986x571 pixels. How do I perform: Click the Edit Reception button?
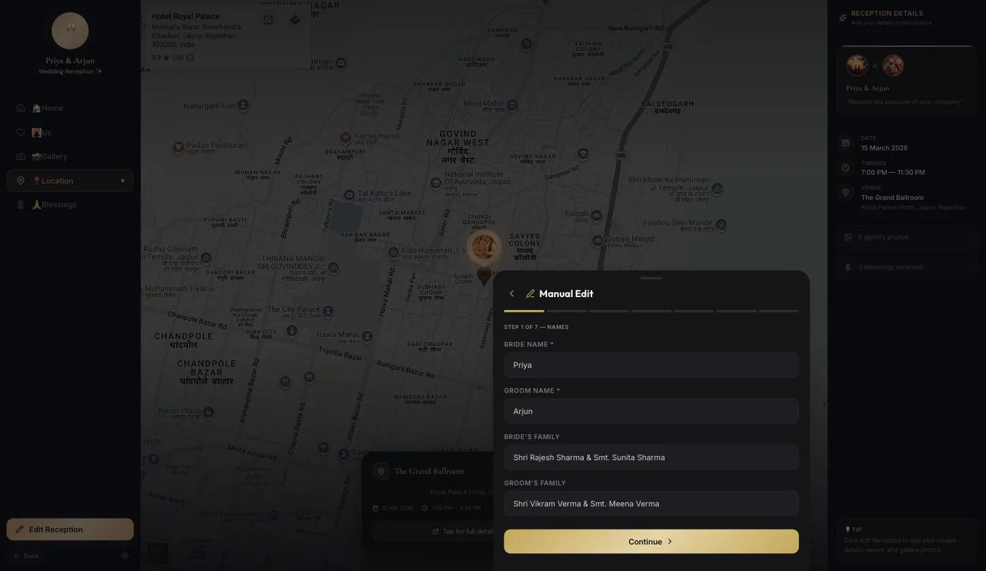70,530
